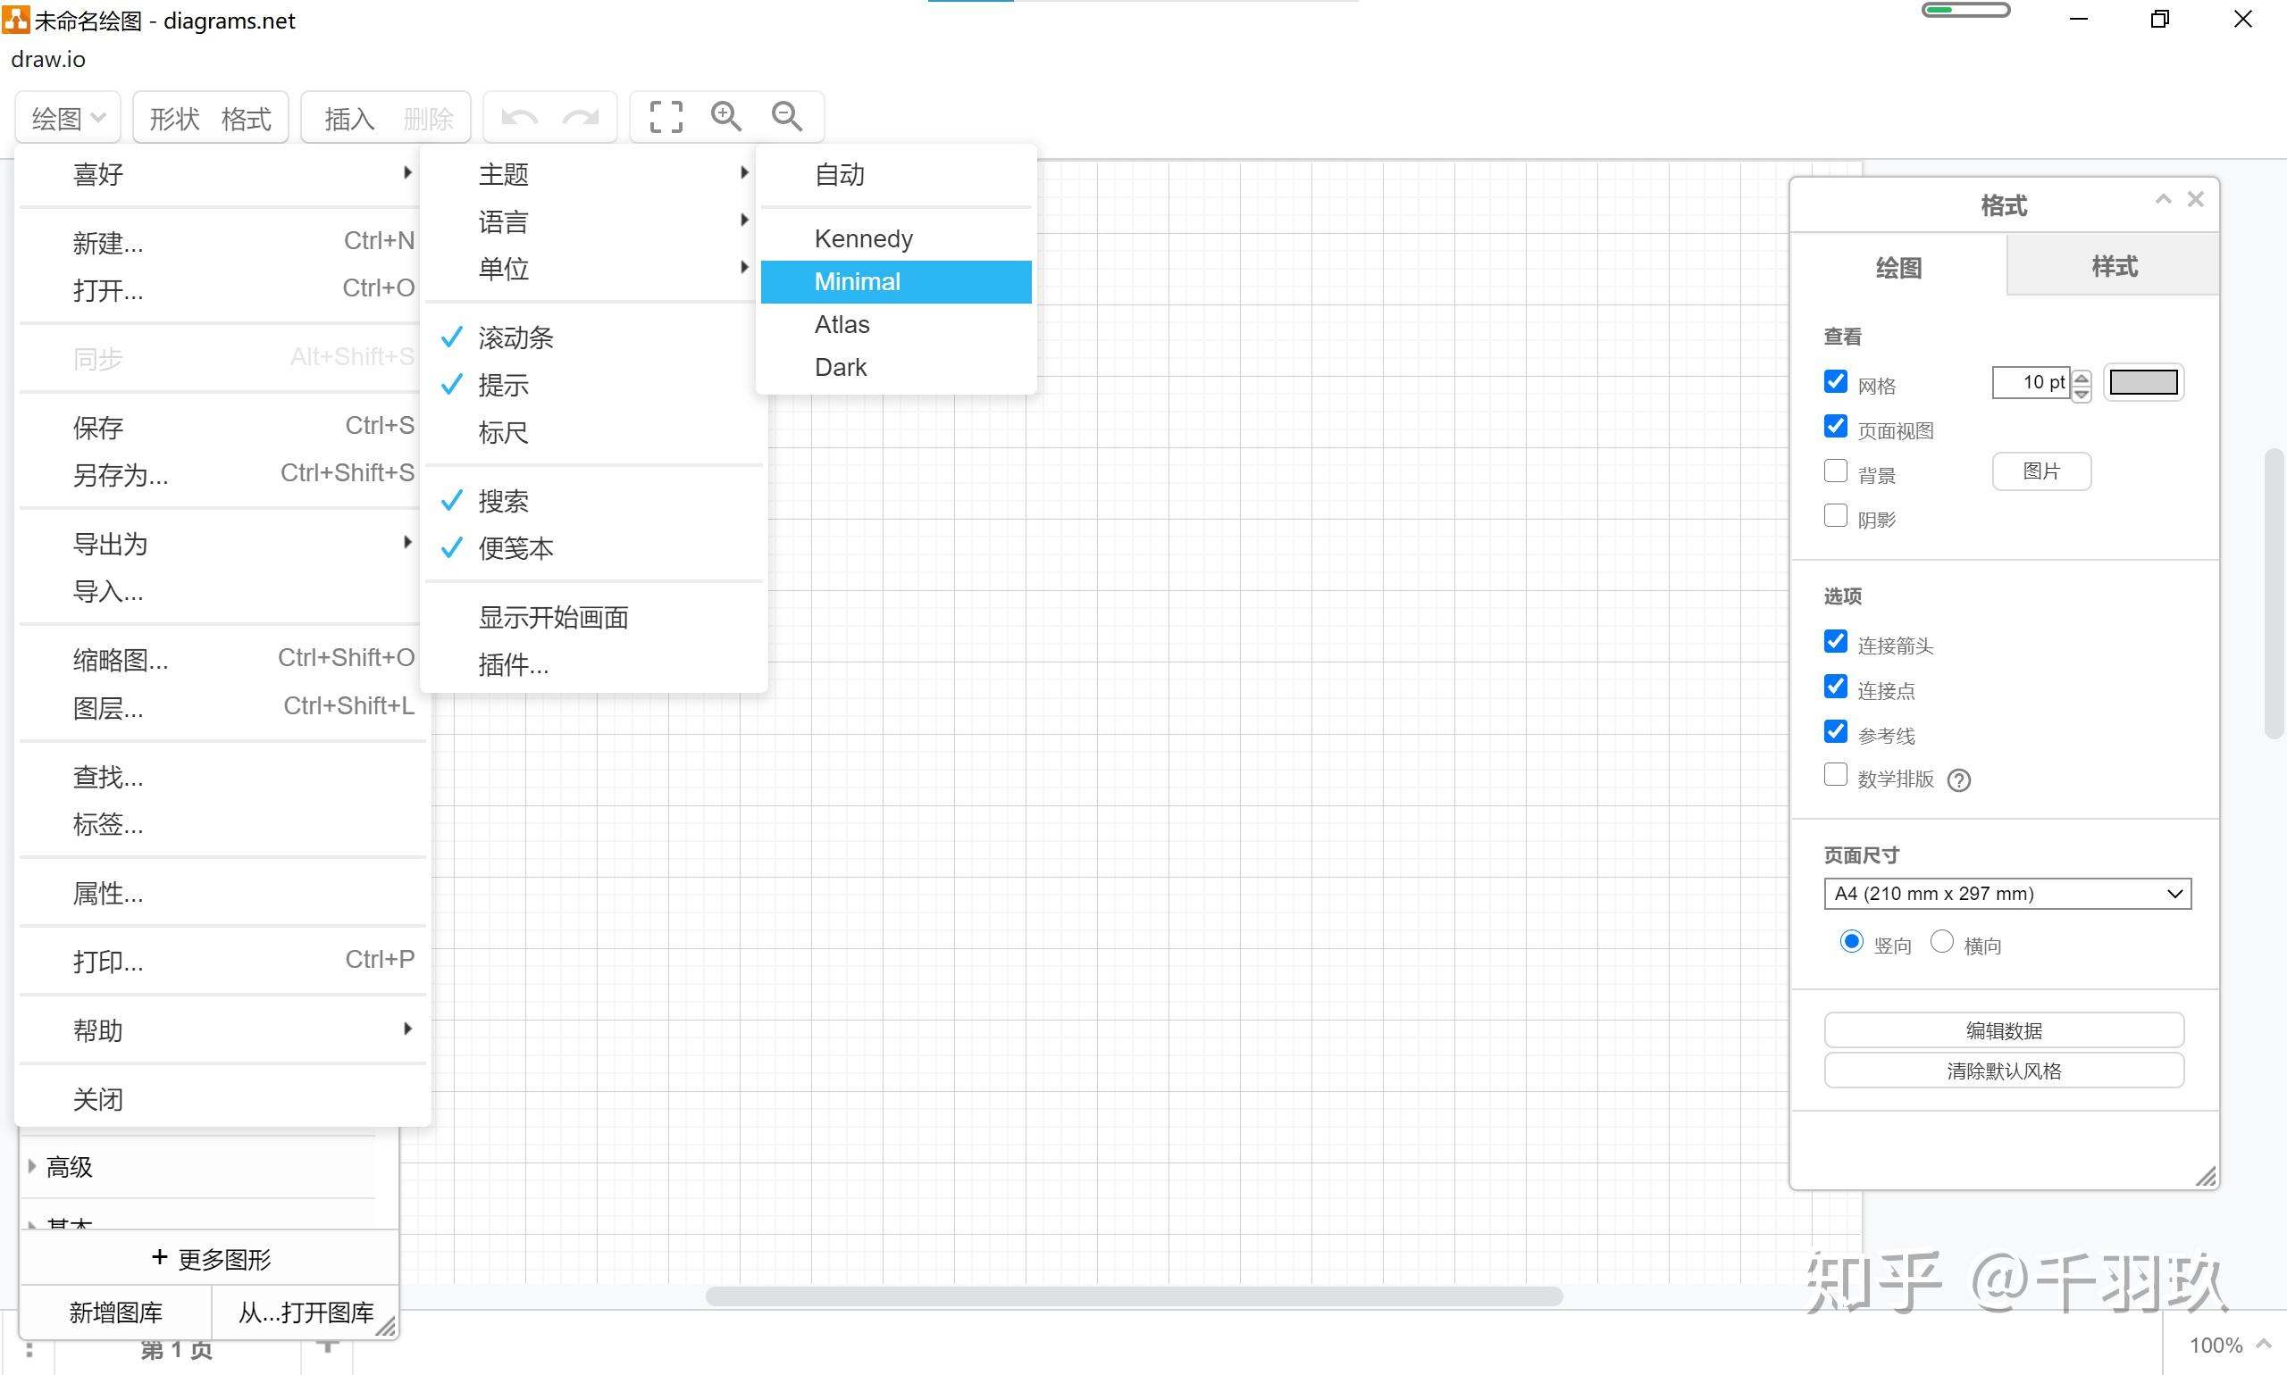The image size is (2287, 1375).
Task: Click the Edit Data button
Action: (x=2003, y=1030)
